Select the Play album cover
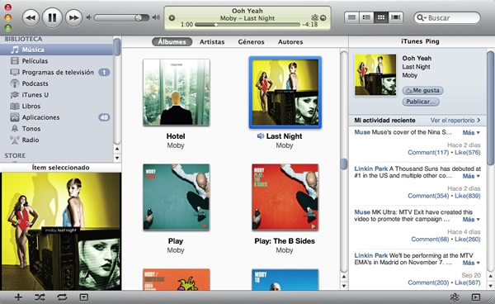Image resolution: width=495 pixels, height=304 pixels. [x=177, y=197]
